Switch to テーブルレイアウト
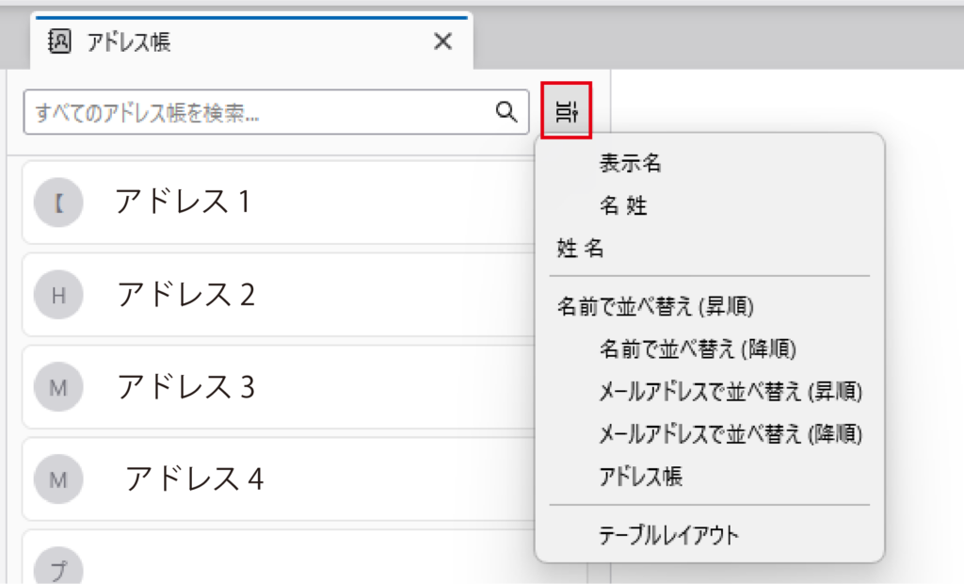This screenshot has width=964, height=584. point(668,536)
